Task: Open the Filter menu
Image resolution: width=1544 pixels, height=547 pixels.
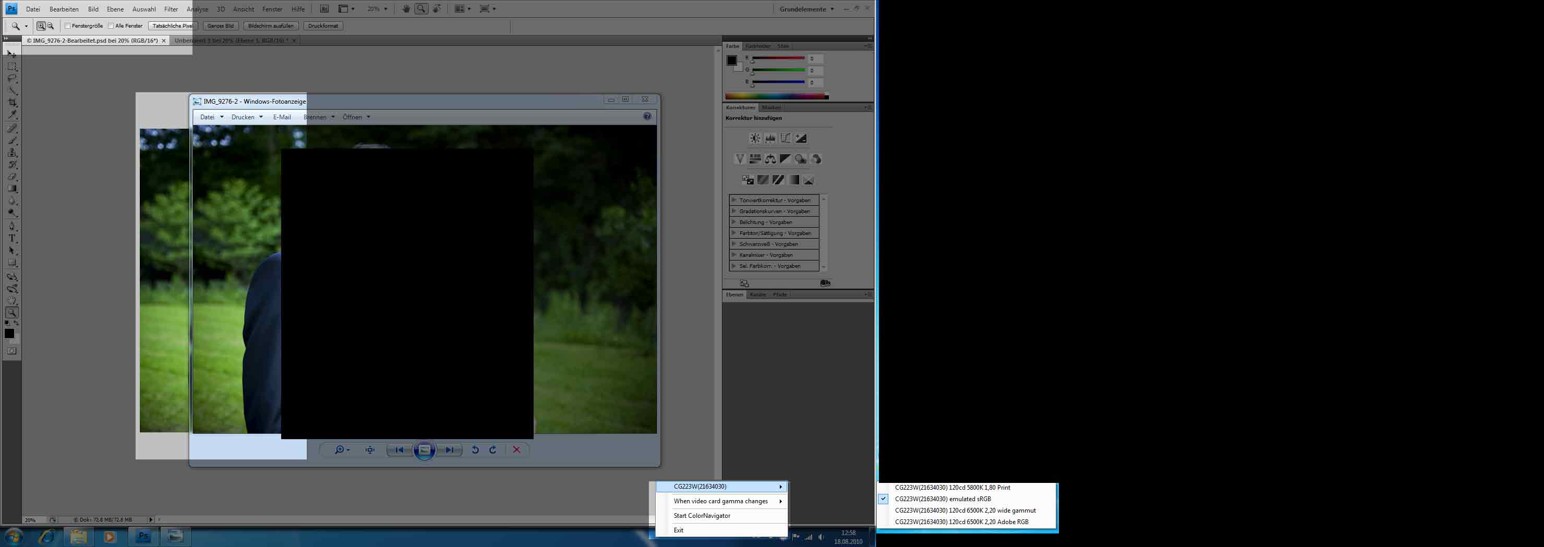Action: point(171,9)
